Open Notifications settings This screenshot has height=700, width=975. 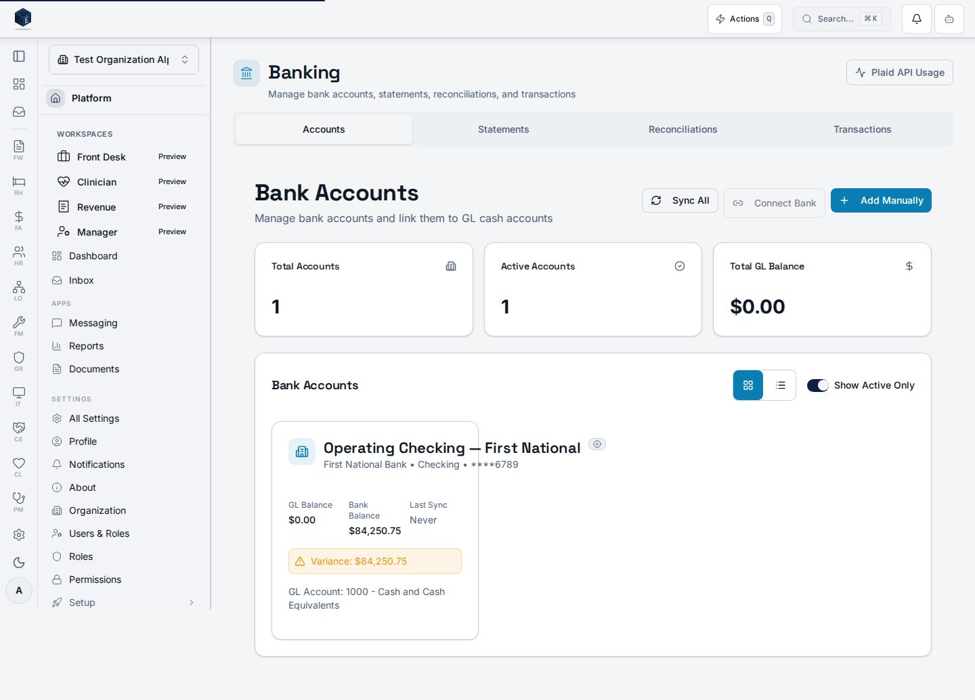(x=124, y=464)
